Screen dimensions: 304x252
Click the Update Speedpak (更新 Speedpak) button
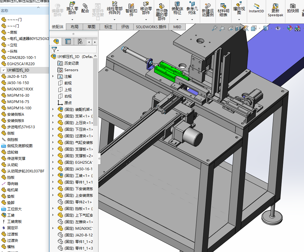point(275,9)
